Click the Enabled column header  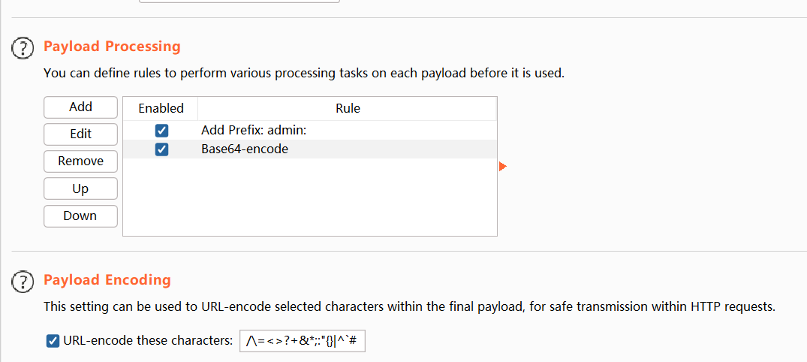[x=161, y=109]
